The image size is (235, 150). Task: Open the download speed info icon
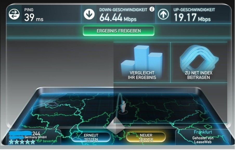[x=152, y=9]
